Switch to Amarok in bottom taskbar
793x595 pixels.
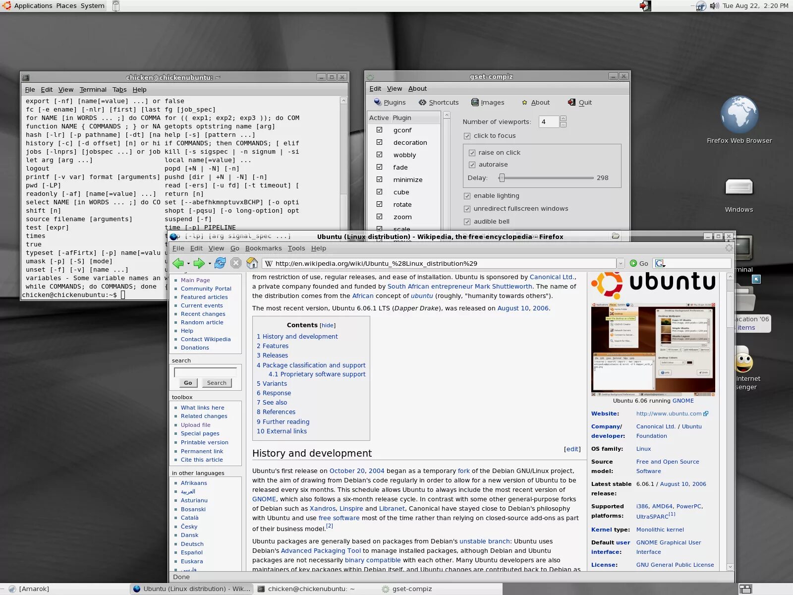click(x=29, y=589)
